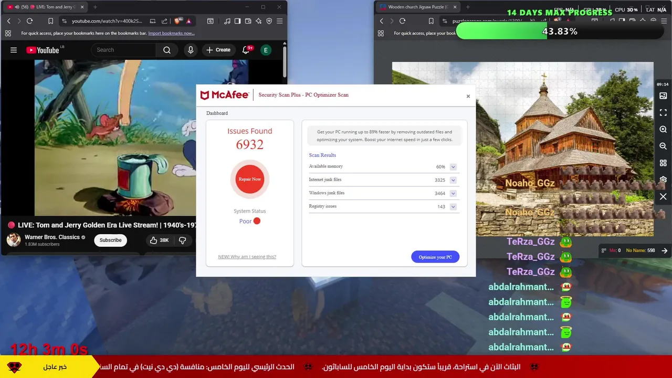Open the music playlist icon in YouTube browser toolbar
Image resolution: width=672 pixels, height=378 pixels.
coord(227,21)
